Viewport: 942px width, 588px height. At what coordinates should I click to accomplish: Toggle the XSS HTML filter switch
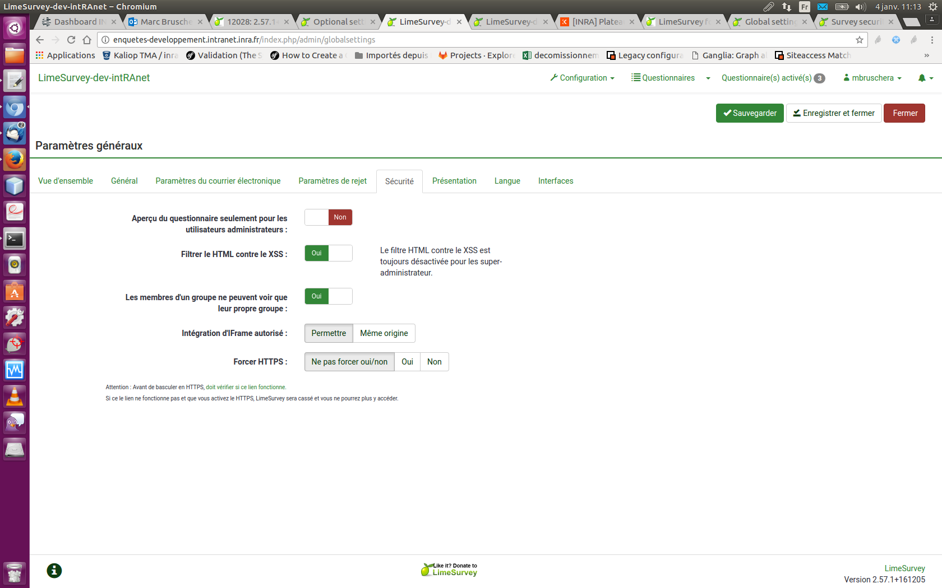pos(328,253)
